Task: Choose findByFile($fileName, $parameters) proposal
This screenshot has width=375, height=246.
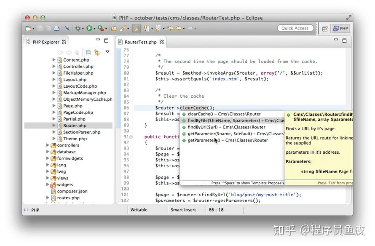Action: (233, 120)
